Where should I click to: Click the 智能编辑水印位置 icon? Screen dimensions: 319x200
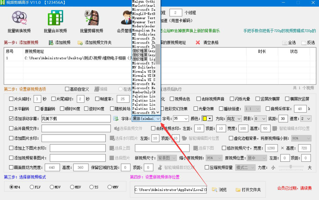(275, 128)
